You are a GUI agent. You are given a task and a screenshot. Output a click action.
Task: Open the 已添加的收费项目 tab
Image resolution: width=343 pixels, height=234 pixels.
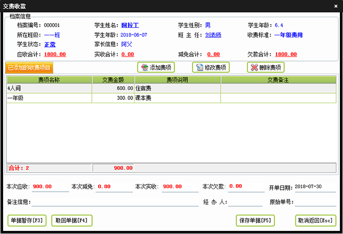[30, 67]
